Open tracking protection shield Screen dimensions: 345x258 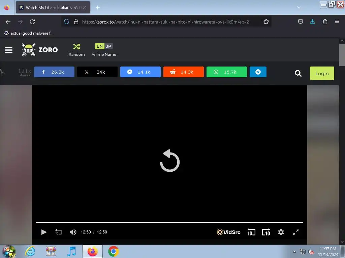tap(67, 22)
